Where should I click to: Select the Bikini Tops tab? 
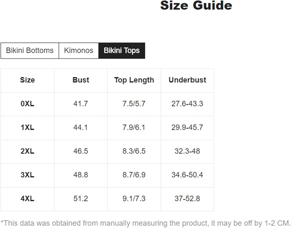[122, 50]
